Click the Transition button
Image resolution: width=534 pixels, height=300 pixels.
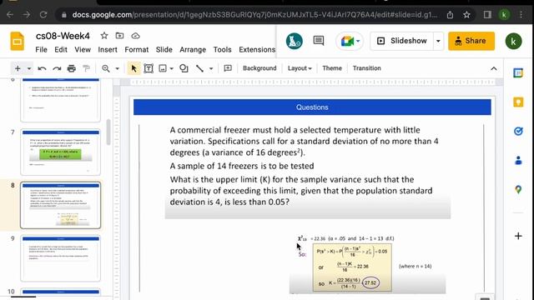point(367,68)
